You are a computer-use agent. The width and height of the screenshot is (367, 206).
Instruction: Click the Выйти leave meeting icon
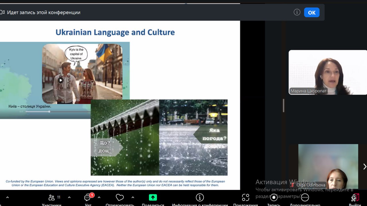pos(355,198)
